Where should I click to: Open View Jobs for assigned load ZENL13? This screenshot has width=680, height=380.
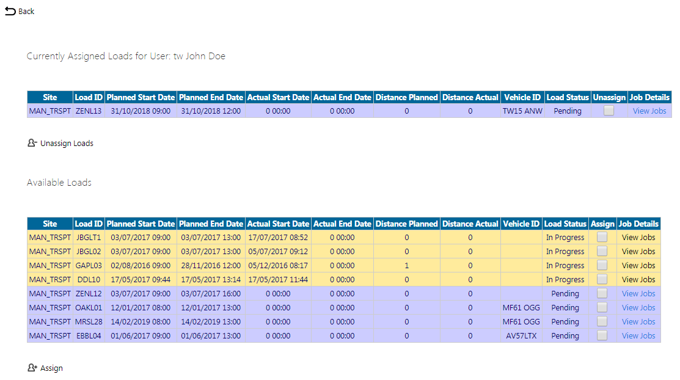pyautogui.click(x=649, y=111)
